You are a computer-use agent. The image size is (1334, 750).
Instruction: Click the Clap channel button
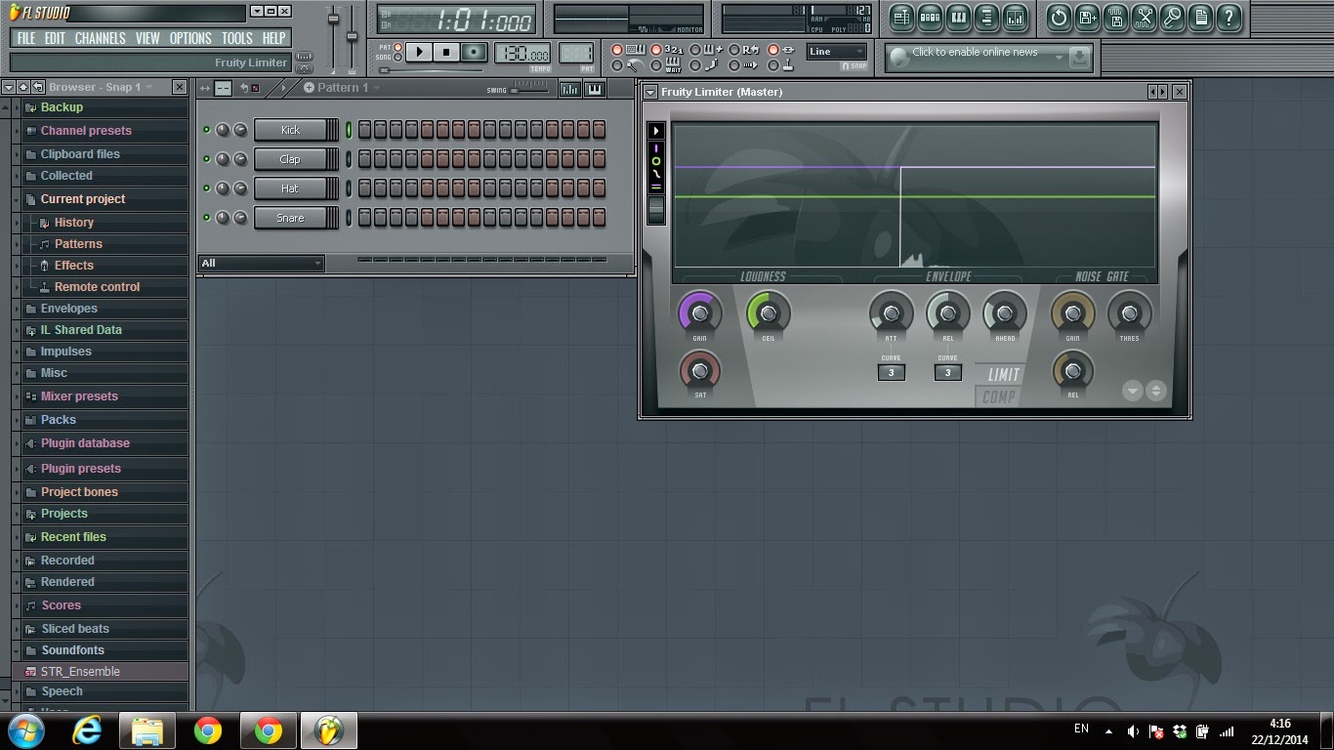pos(290,159)
